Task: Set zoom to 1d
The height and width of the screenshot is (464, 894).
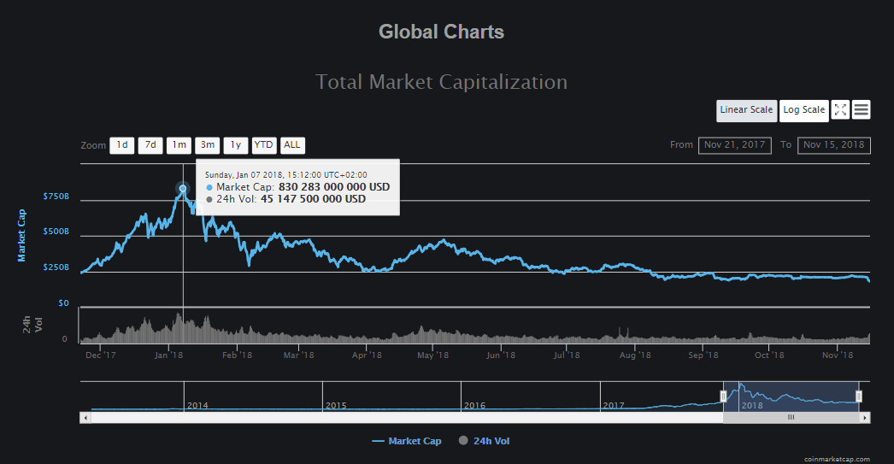Action: point(122,145)
